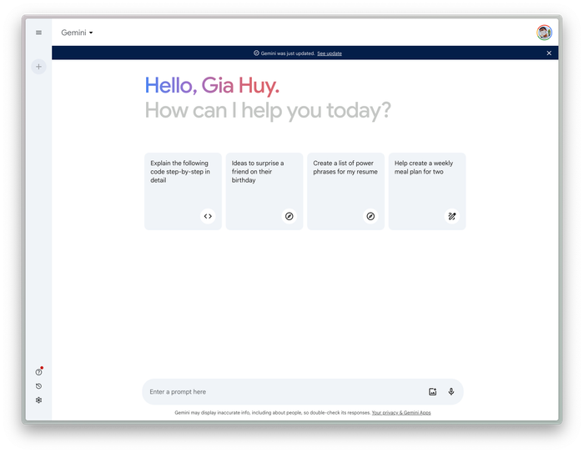Click the Hello, Gia Huy. greeting text
Viewport: 584px width, 453px height.
212,86
